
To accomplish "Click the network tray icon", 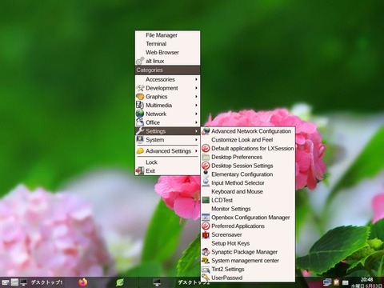I will click(x=327, y=282).
